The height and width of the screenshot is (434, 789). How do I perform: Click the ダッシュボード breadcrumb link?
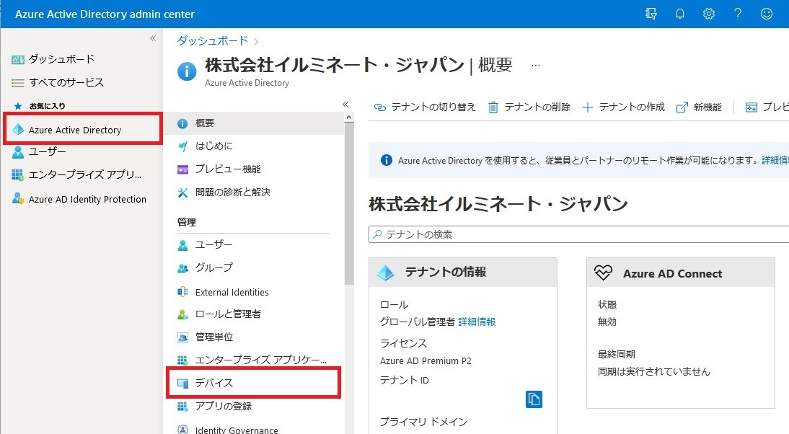pos(212,41)
